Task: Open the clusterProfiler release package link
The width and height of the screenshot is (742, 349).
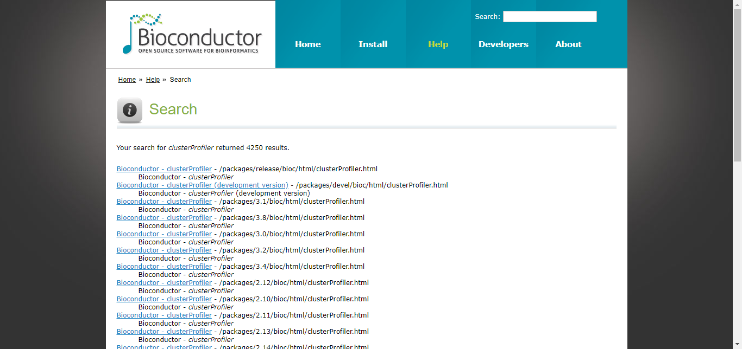Action: tap(164, 169)
